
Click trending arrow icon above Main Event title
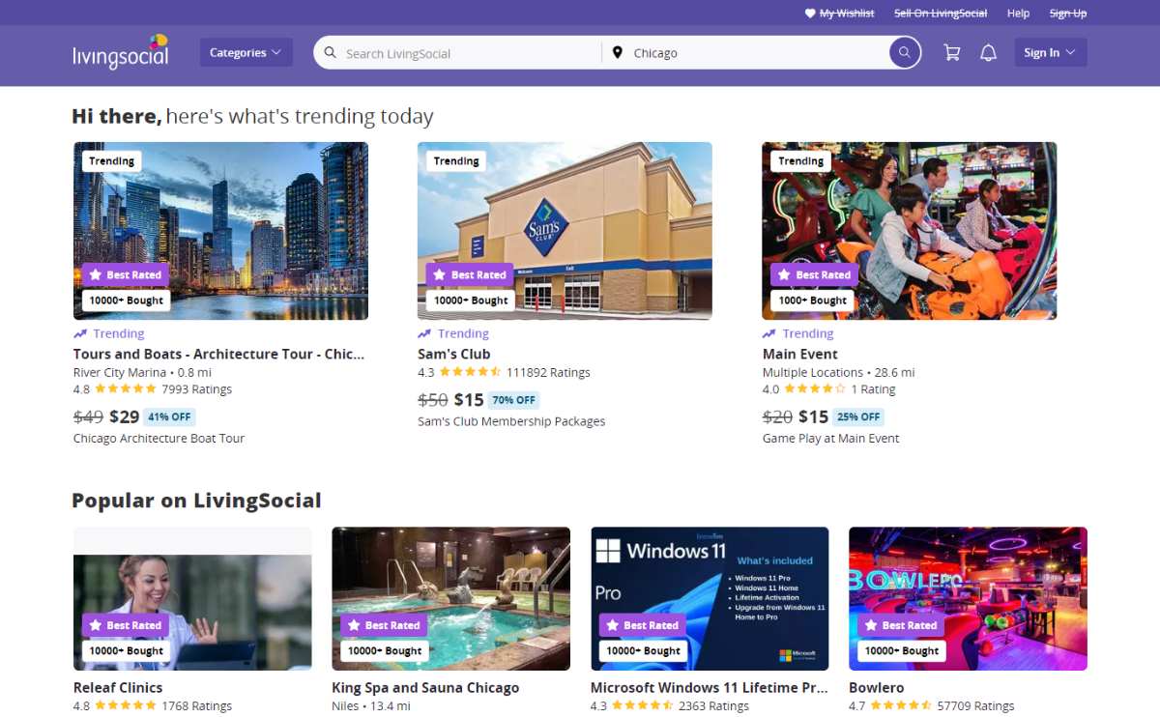[769, 333]
